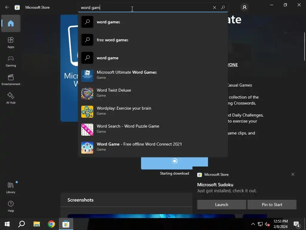Open Wordplay: Exercise your brain result

153,112
